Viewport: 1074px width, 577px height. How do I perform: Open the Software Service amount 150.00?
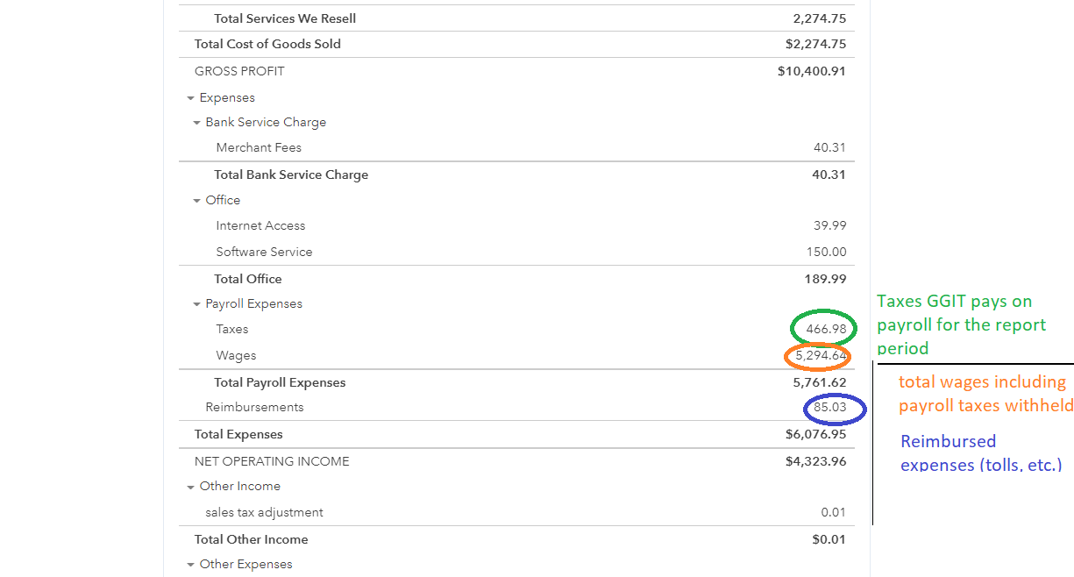(x=826, y=253)
